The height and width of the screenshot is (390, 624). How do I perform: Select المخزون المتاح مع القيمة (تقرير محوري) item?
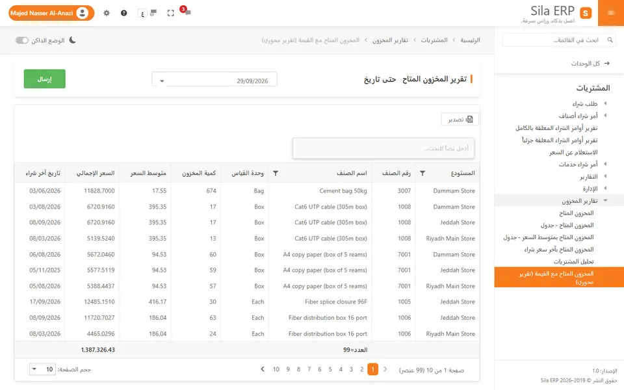point(559,278)
